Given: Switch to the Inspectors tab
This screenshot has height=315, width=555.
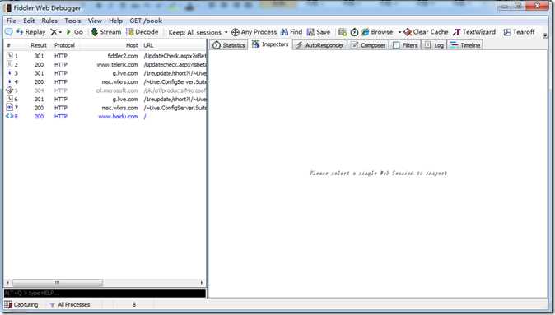Looking at the screenshot, I should pos(270,44).
